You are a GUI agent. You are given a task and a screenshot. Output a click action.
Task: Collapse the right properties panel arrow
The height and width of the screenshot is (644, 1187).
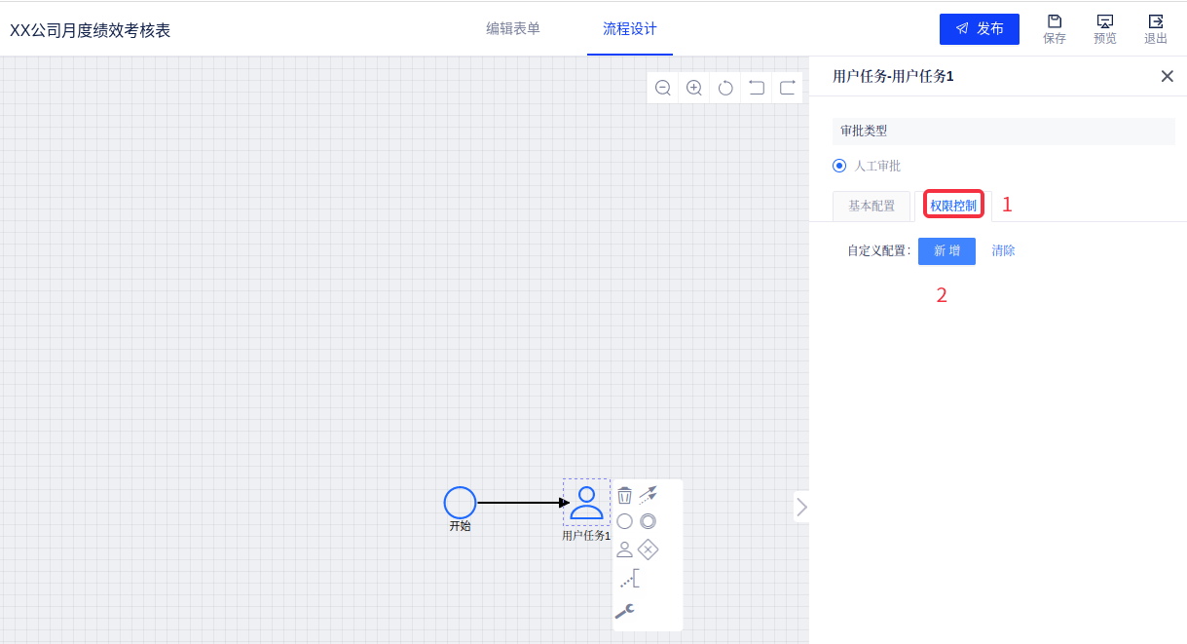801,507
